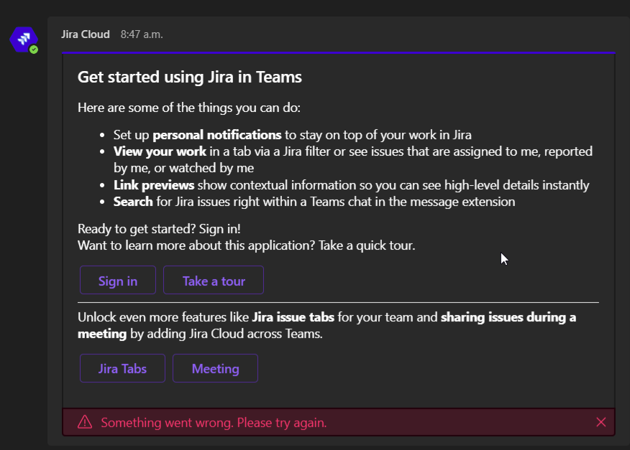Image resolution: width=630 pixels, height=450 pixels.
Task: Click 'Here are some of the things you can do:' text
Action: click(189, 108)
